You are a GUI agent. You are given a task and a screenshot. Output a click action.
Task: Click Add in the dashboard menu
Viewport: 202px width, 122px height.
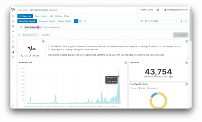[51, 16]
